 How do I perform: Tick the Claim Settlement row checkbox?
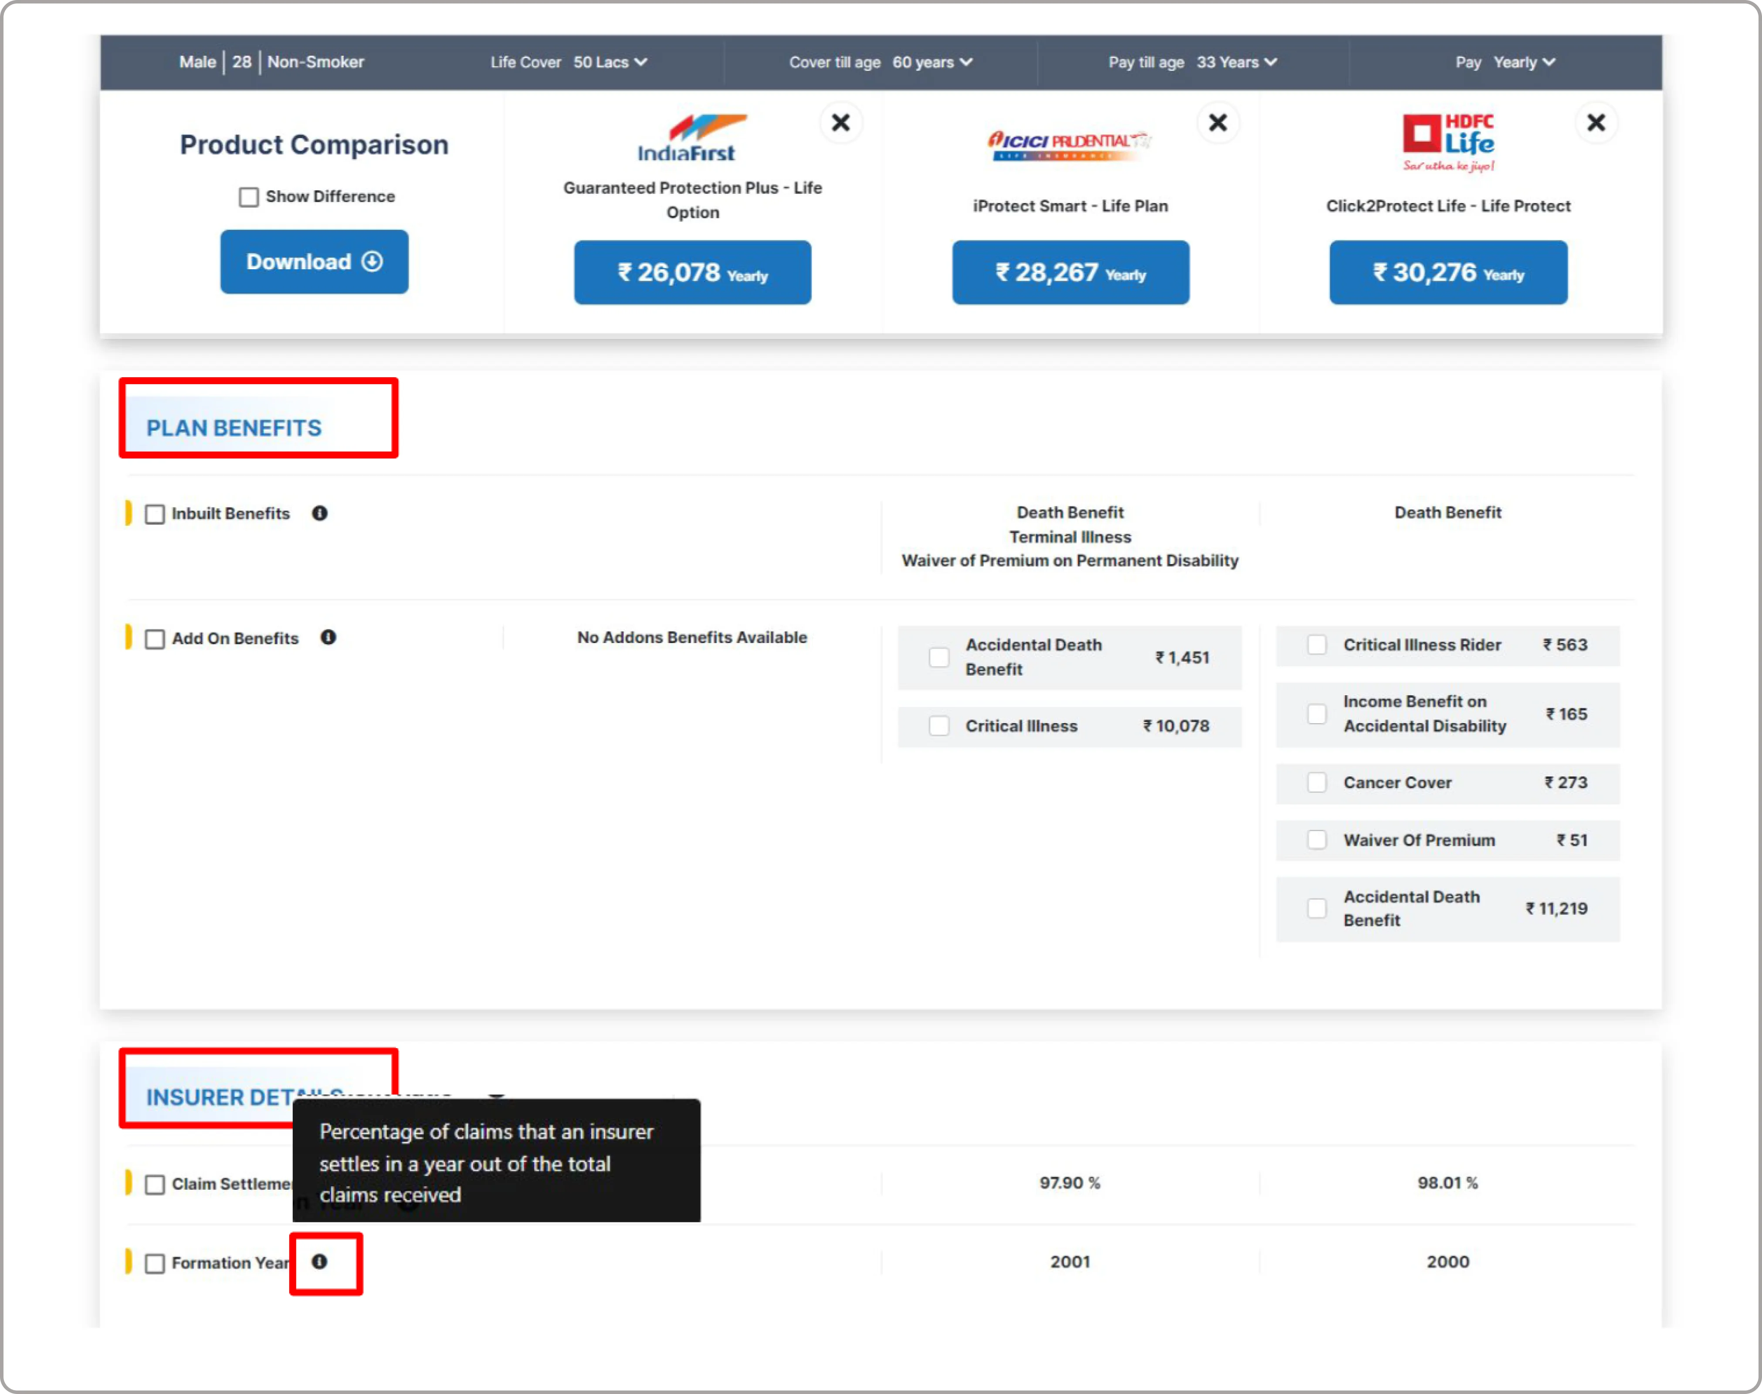(155, 1184)
